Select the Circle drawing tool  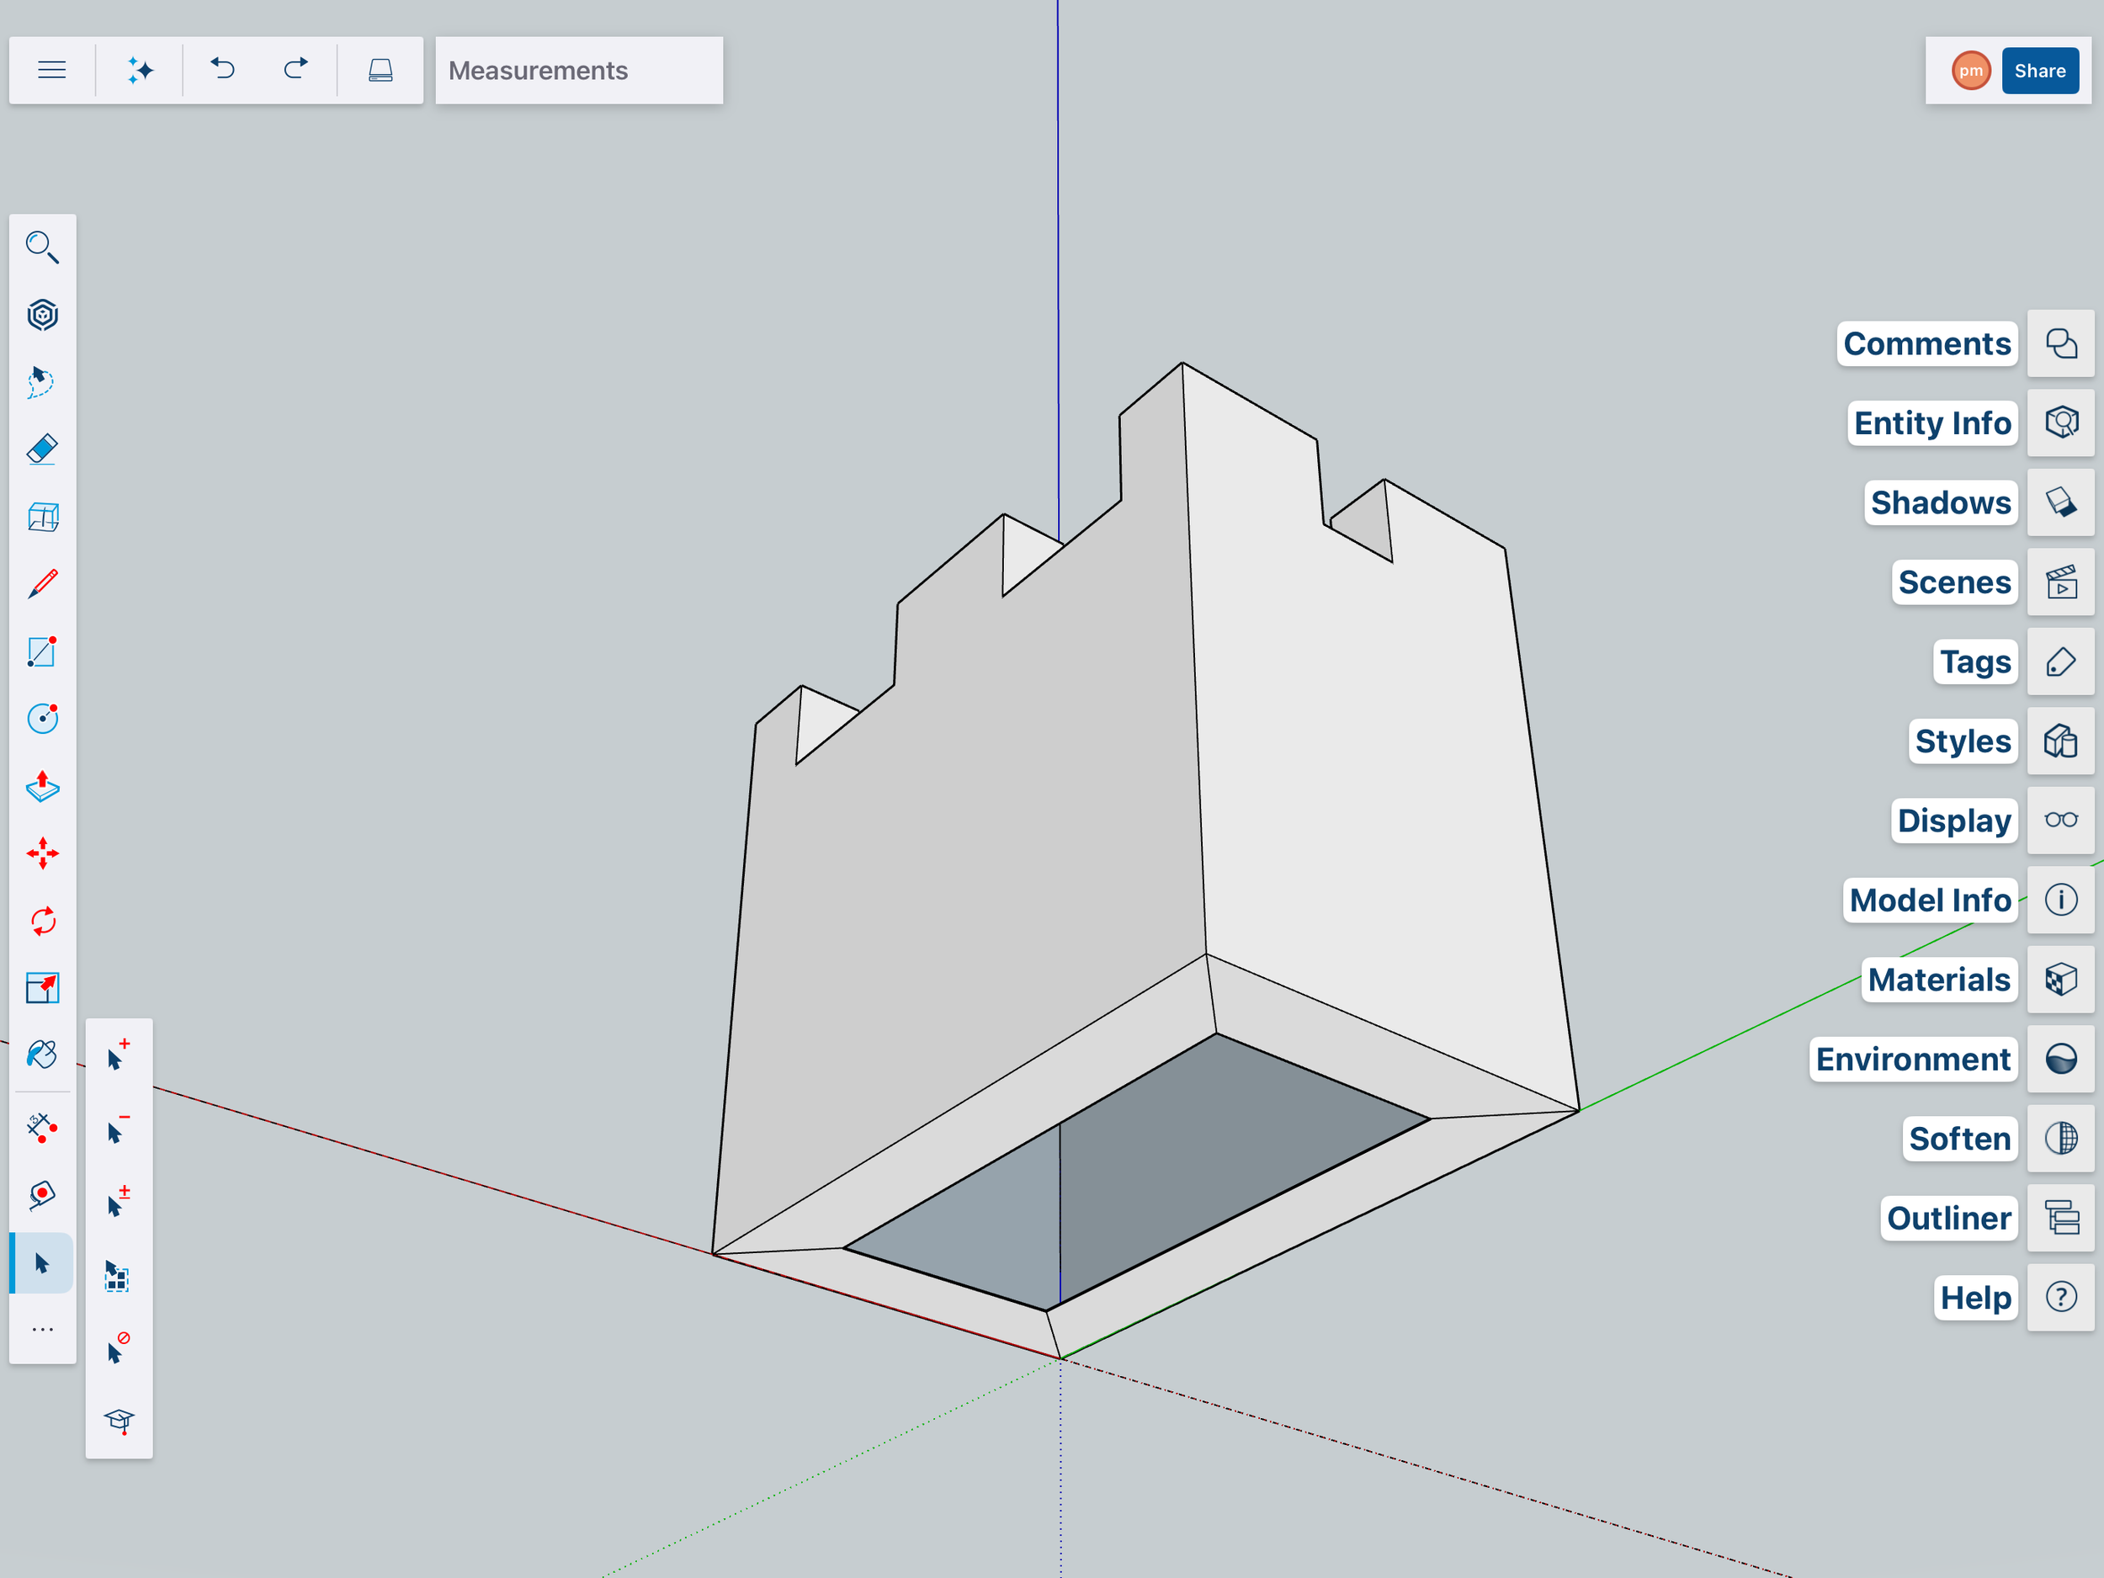[x=43, y=719]
